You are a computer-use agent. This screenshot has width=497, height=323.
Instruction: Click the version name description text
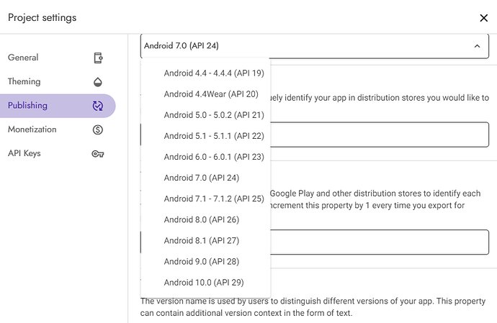click(313, 307)
